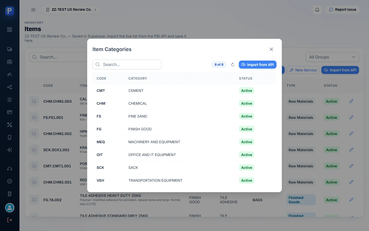Screen dimensions: 369x231
Task: Click the CMT.CMT1.001 item thumbnail
Action: (34, 166)
